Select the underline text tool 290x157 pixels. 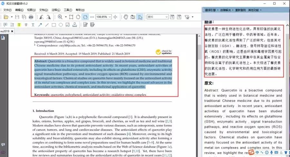pos(33,25)
